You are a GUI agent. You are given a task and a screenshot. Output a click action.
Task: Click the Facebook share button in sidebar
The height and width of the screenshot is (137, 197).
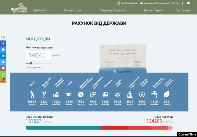[3, 43]
